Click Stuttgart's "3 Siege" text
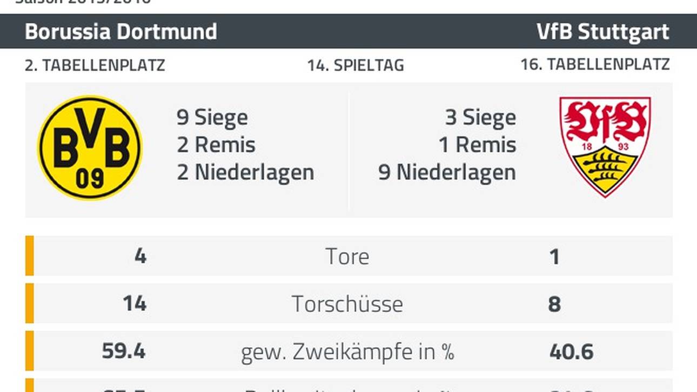Viewport: 697px width, 392px height. point(480,117)
